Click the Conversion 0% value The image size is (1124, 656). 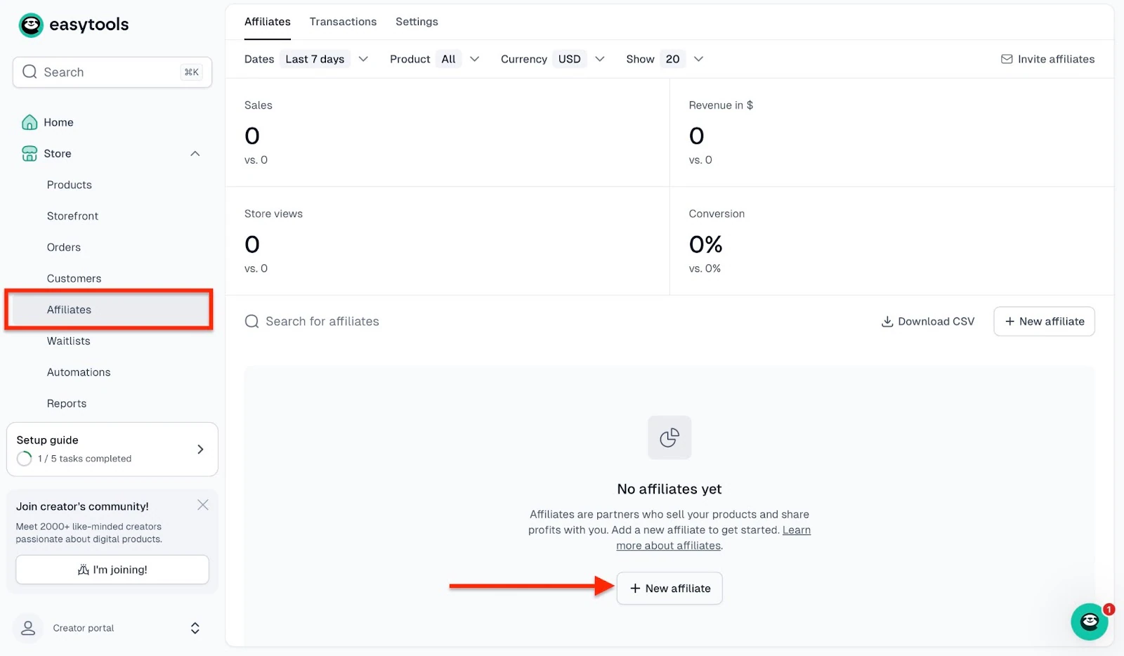705,244
